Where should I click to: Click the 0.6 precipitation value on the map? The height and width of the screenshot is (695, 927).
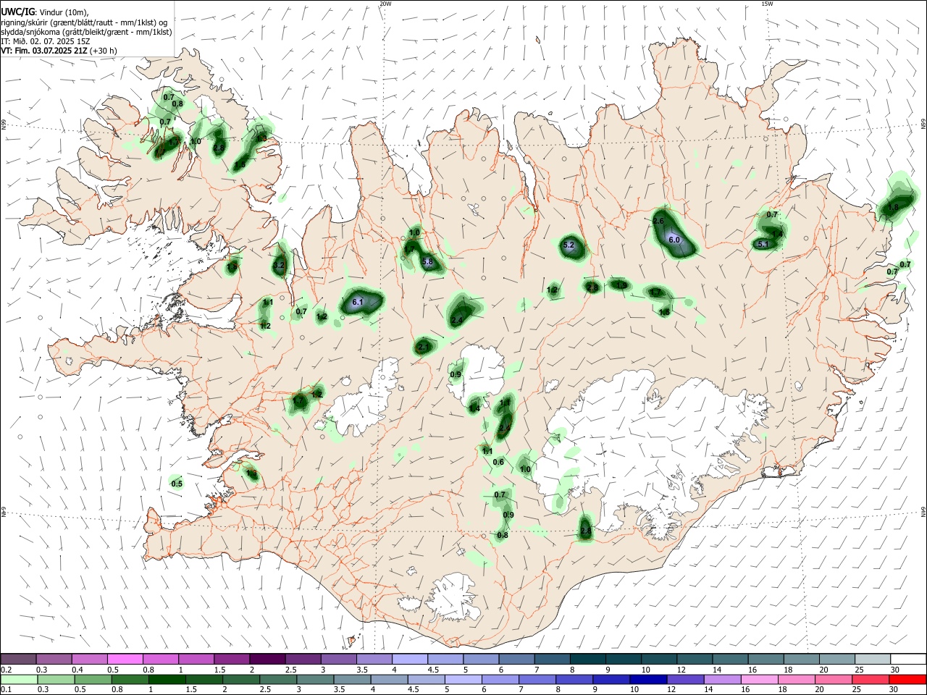(x=498, y=462)
